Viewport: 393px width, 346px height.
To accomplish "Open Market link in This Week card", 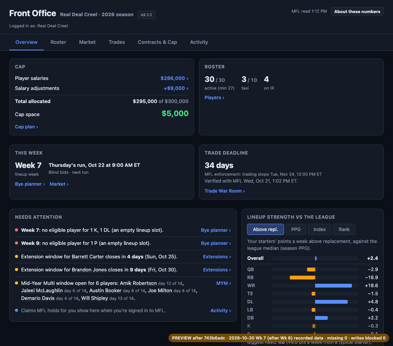I will [59, 184].
